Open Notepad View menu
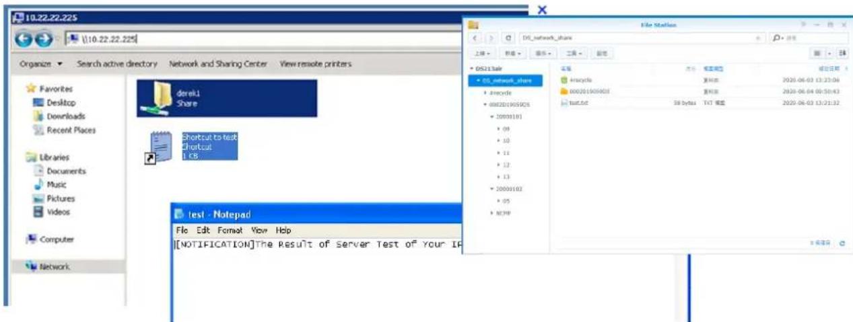 click(x=260, y=229)
